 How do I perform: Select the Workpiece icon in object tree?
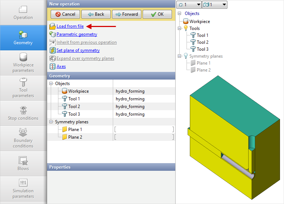(186, 22)
